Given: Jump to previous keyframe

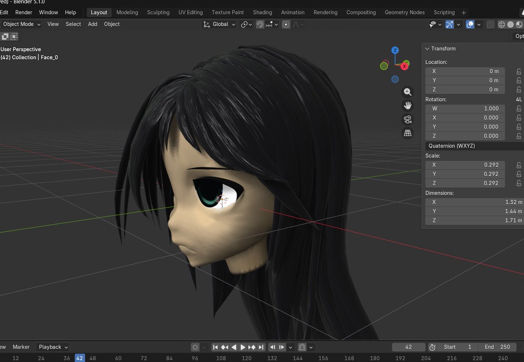Looking at the screenshot, I should pos(224,347).
